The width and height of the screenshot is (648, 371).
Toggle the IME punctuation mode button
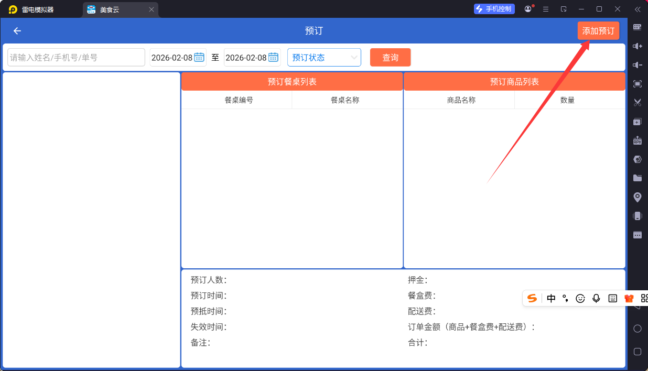click(x=565, y=299)
